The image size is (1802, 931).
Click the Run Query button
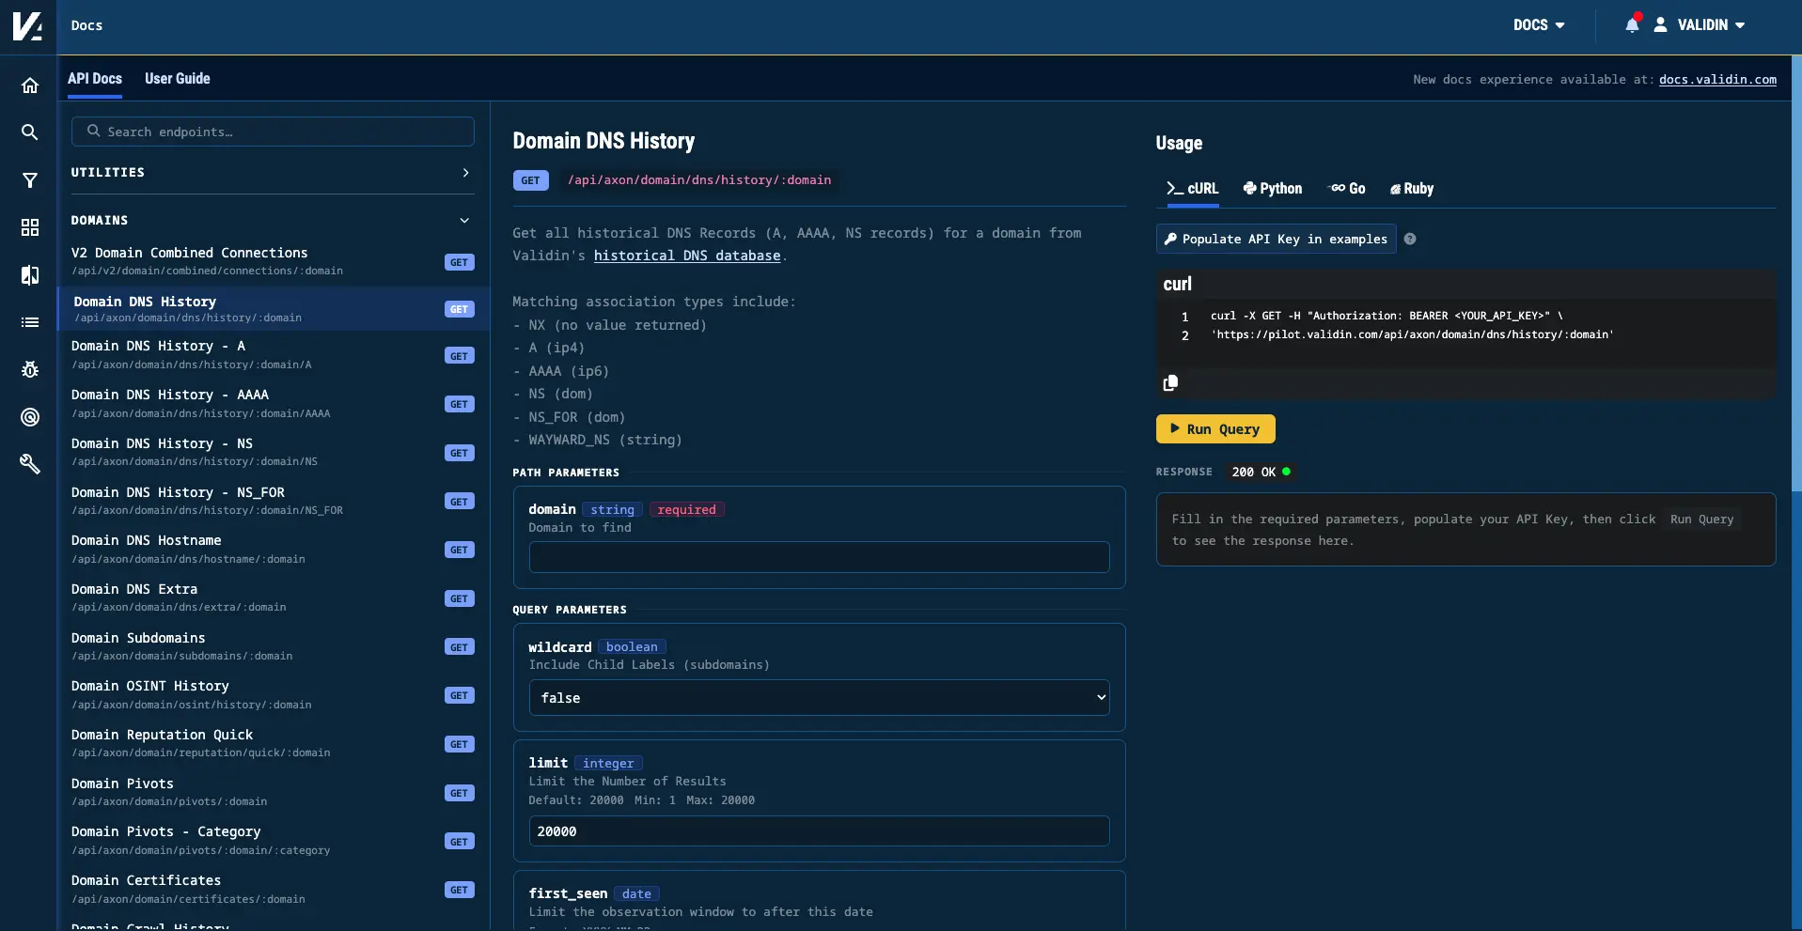tap(1215, 428)
